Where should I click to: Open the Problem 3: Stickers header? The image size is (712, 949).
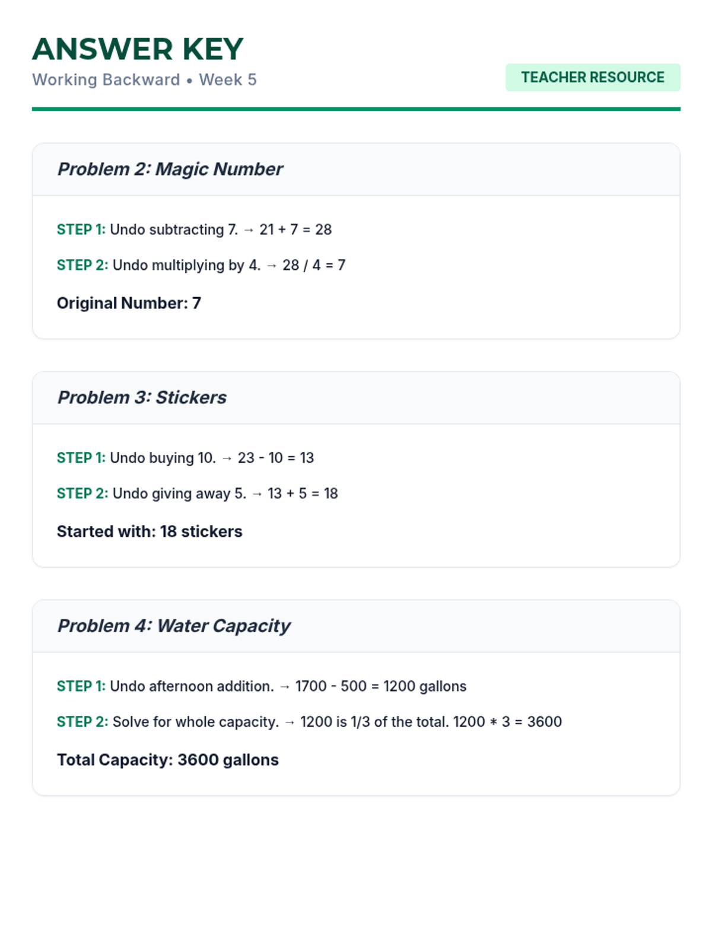click(x=142, y=397)
